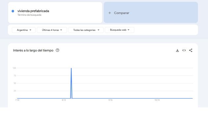The height and width of the screenshot is (125, 208).
Task: Click the 10:19 time axis label
Action: point(157,100)
